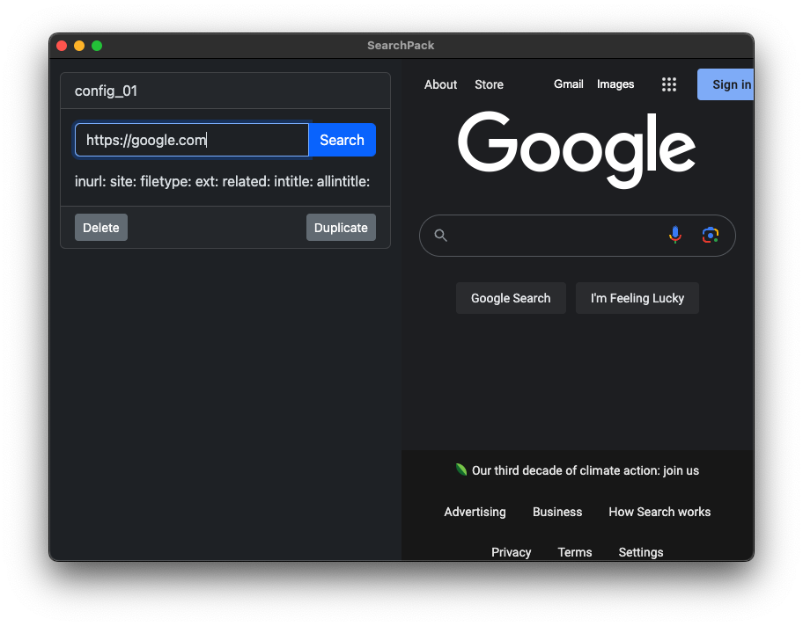
Task: Duplicate the config_01 entry
Action: pos(341,227)
